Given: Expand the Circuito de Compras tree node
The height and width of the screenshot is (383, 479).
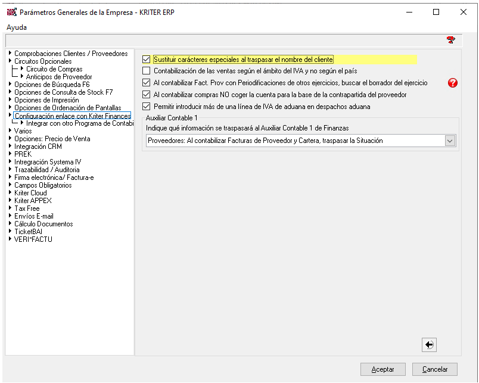Looking at the screenshot, I should (22, 68).
